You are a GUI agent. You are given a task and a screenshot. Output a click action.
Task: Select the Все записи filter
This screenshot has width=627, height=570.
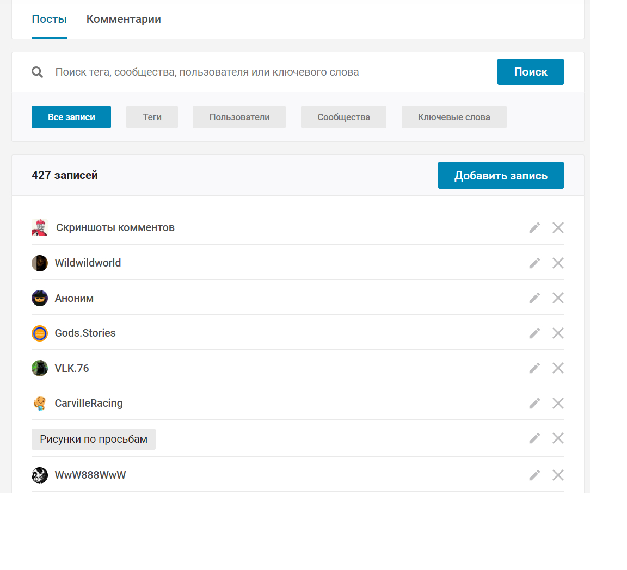[71, 117]
